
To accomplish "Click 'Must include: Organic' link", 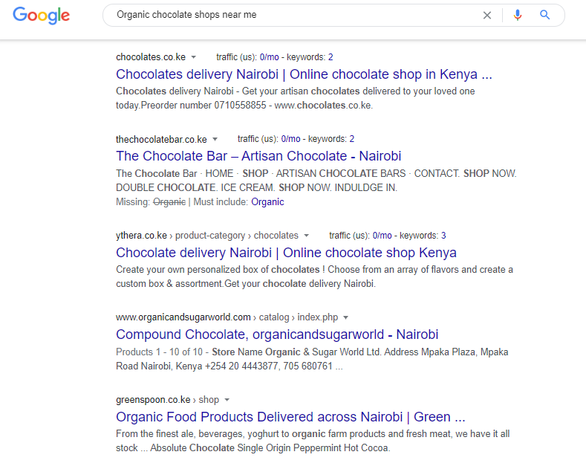I will click(267, 202).
